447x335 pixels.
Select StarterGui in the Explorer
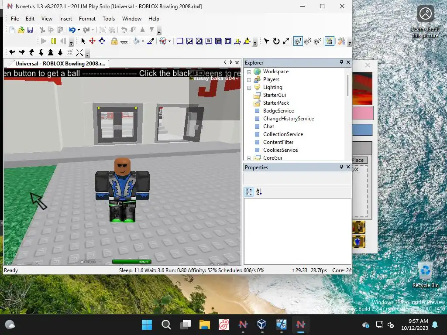click(x=274, y=95)
